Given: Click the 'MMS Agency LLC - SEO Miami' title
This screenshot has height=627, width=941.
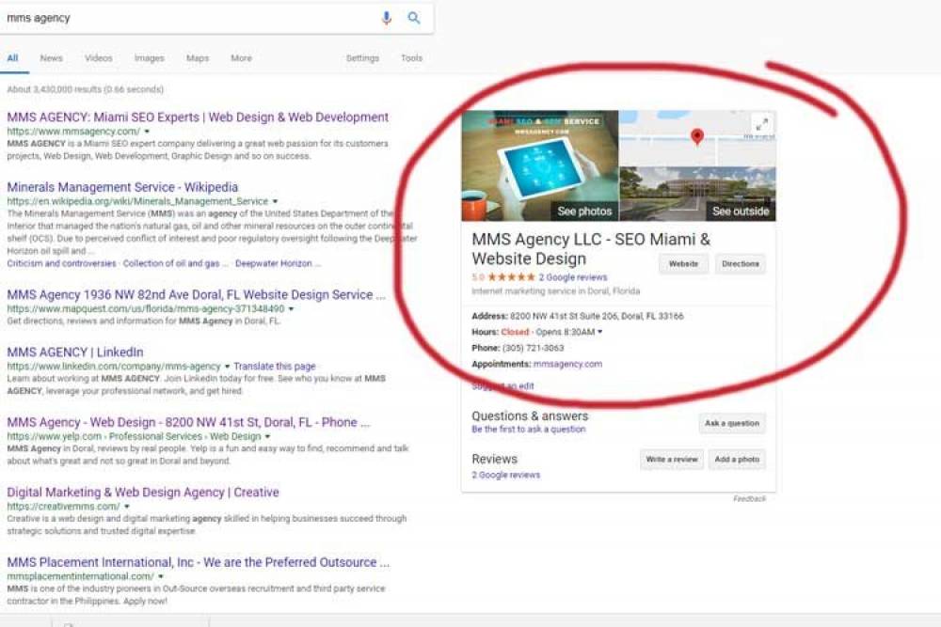Looking at the screenshot, I should point(591,249).
